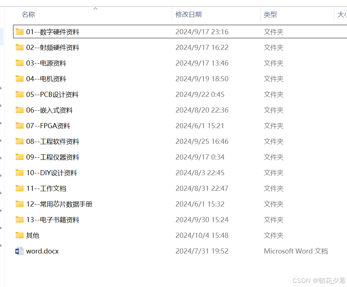Click folder icon of 05--PCB设计资料
347x287 pixels.
click(20, 94)
